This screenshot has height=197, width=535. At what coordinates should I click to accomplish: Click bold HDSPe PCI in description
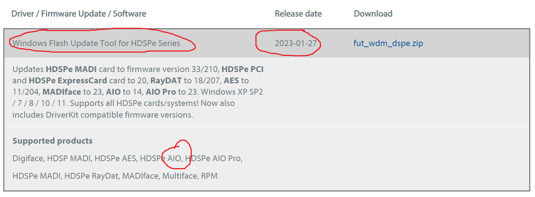pyautogui.click(x=243, y=69)
